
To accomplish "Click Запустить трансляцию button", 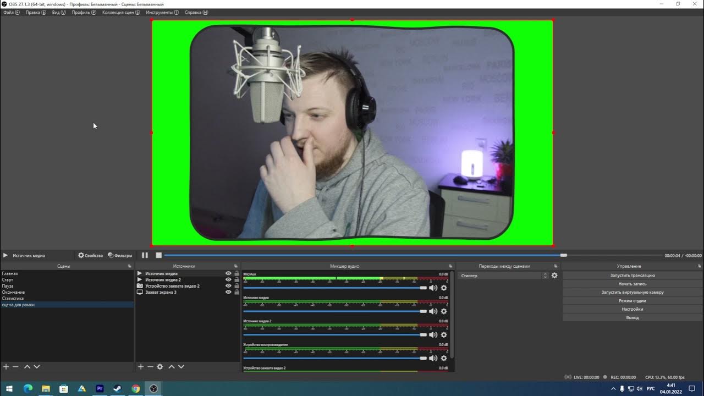I will tap(632, 275).
